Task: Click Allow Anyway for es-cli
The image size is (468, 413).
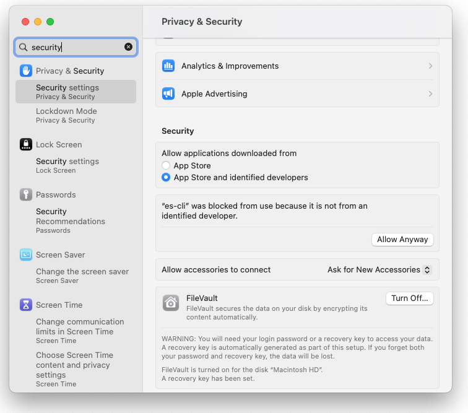Action: click(x=402, y=240)
